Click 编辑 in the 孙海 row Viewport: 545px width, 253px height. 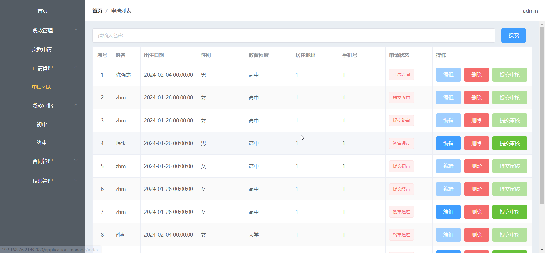(x=448, y=235)
